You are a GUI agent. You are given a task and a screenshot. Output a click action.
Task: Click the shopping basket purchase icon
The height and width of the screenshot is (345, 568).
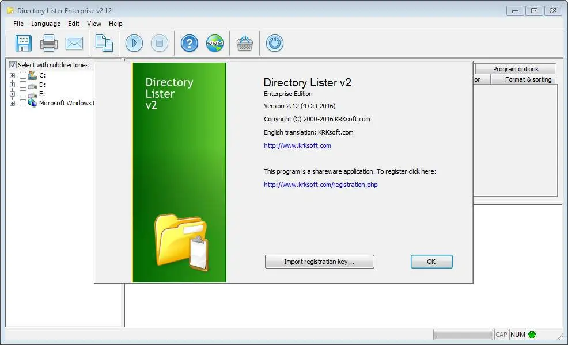tap(245, 43)
